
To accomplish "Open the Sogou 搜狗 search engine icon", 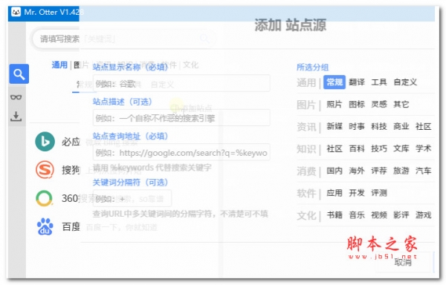I will 45,169.
